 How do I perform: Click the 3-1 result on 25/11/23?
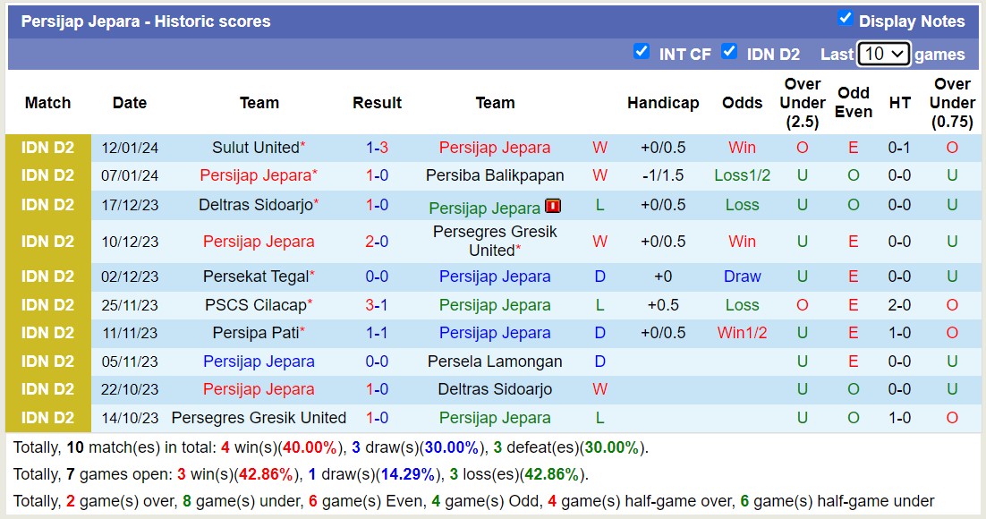tap(377, 305)
